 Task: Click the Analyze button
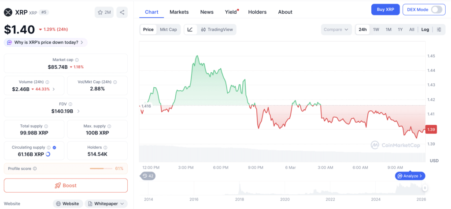click(x=410, y=176)
